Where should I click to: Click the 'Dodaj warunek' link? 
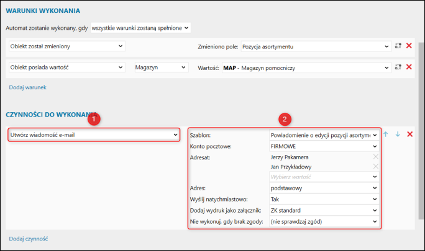coord(27,87)
